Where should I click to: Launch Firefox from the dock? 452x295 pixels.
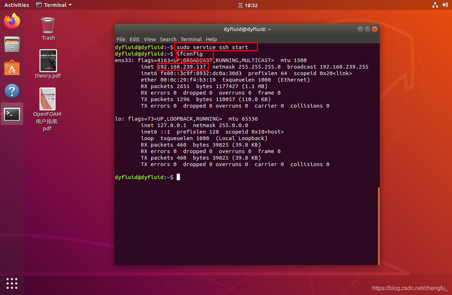coord(12,21)
